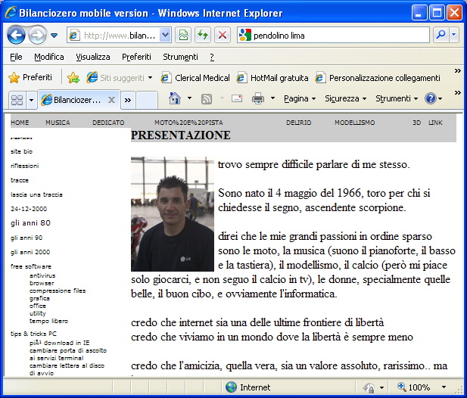
Task: Open the recent pages dropdown arrow
Action: click(x=54, y=36)
